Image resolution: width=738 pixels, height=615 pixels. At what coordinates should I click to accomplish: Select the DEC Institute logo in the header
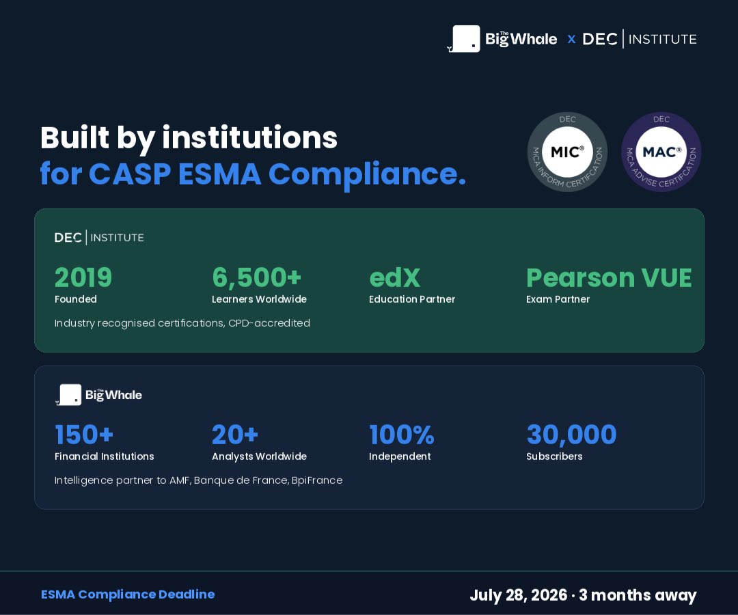640,39
